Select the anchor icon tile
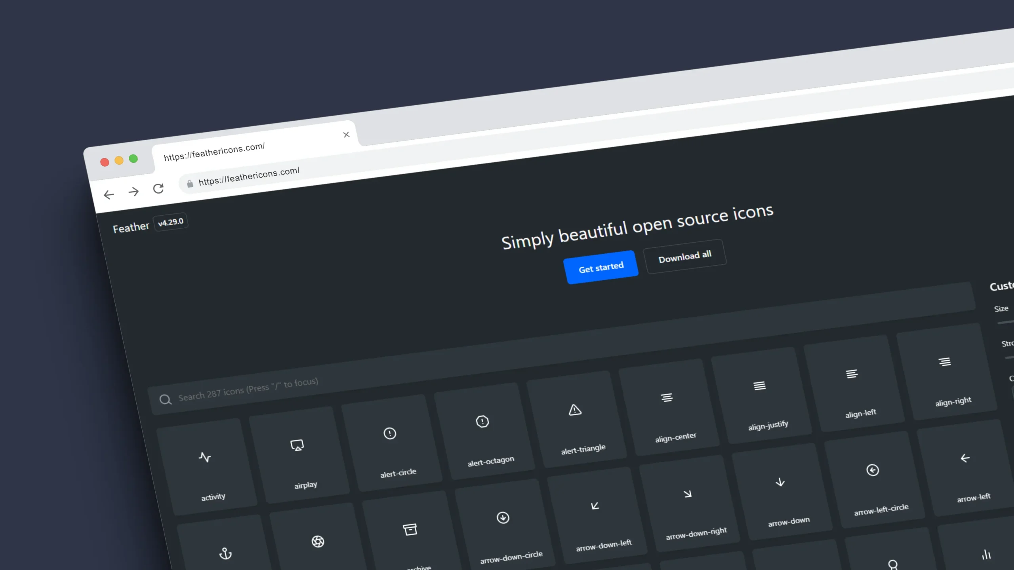Image resolution: width=1014 pixels, height=570 pixels. tap(226, 553)
